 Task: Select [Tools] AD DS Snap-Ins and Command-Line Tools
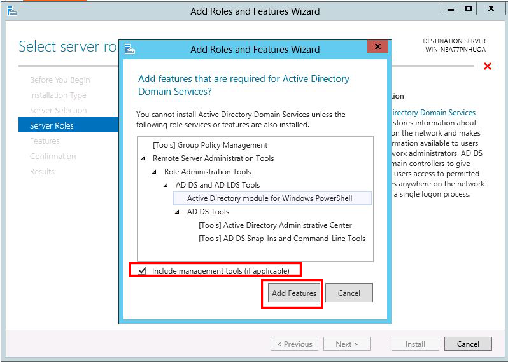(282, 239)
